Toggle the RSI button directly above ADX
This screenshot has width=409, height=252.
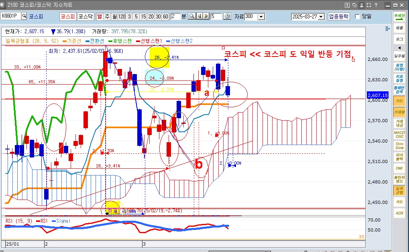399,202
